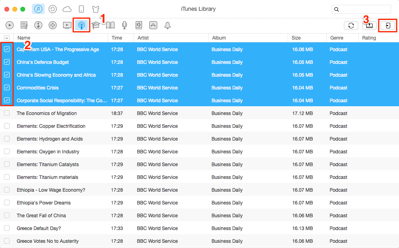Uncheck Commodities Crisis checkbox
Image resolution: width=399 pixels, height=248 pixels.
click(7, 87)
